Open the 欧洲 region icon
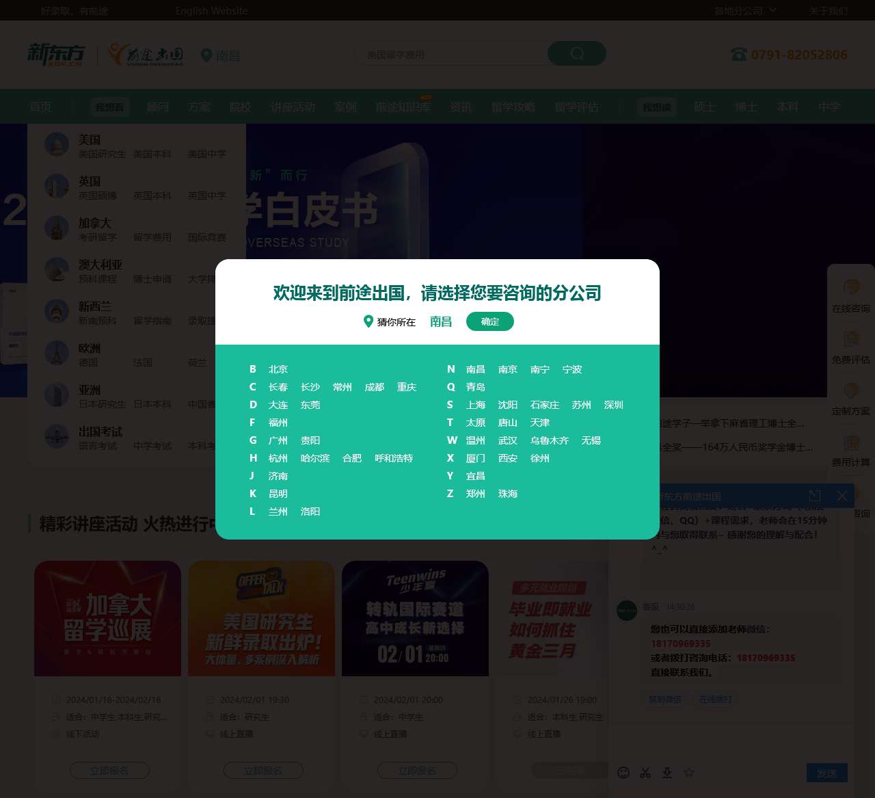This screenshot has width=875, height=798. click(x=57, y=353)
